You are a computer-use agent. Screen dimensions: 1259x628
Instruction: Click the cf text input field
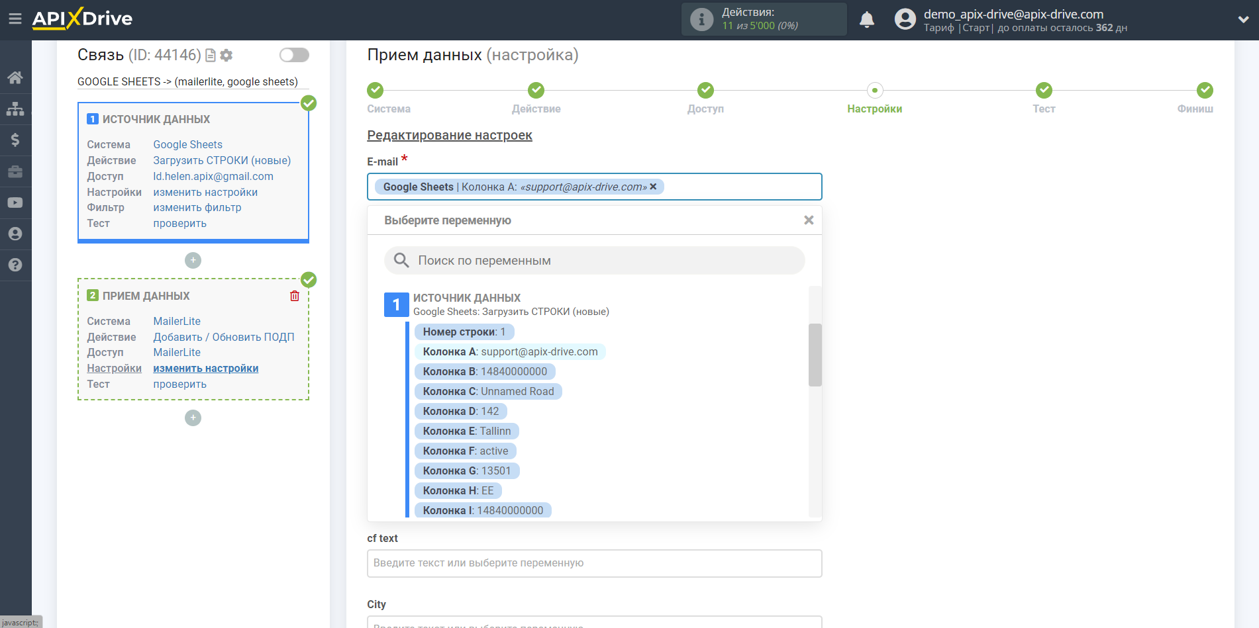coord(594,563)
